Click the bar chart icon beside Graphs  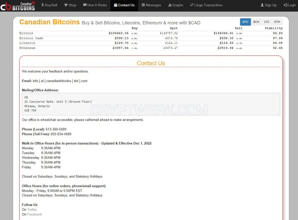[170, 5]
